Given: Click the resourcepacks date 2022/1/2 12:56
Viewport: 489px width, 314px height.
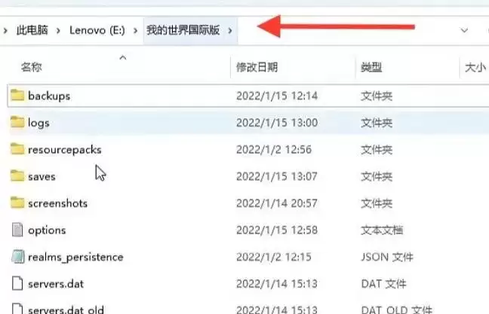Looking at the screenshot, I should tap(274, 150).
